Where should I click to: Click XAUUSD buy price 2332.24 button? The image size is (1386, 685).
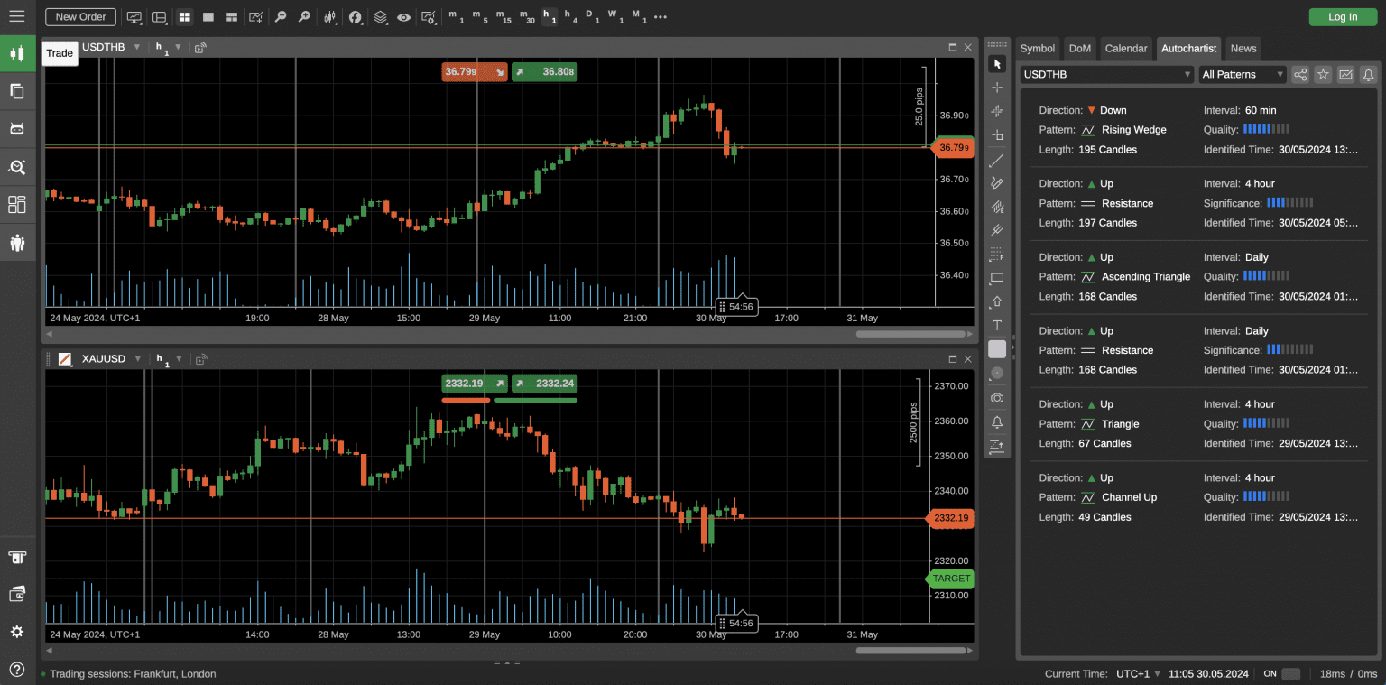544,384
